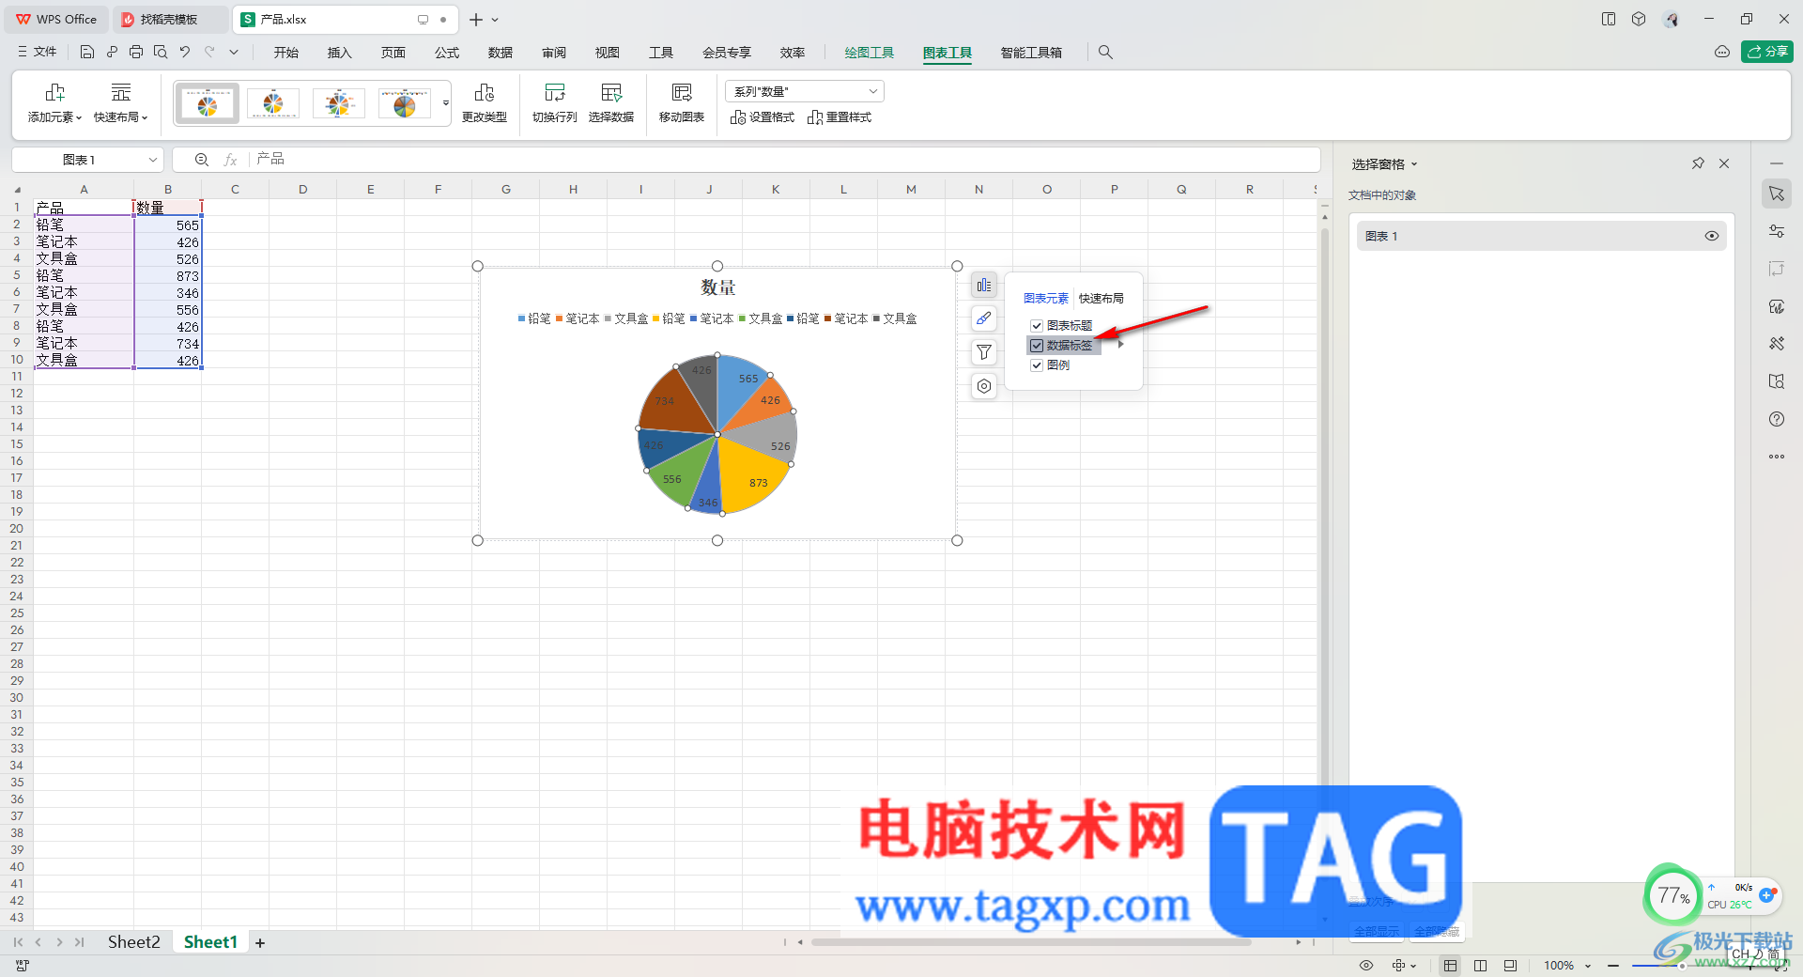Open the 100% zoom level dropdown
The image size is (1803, 977).
(1566, 966)
